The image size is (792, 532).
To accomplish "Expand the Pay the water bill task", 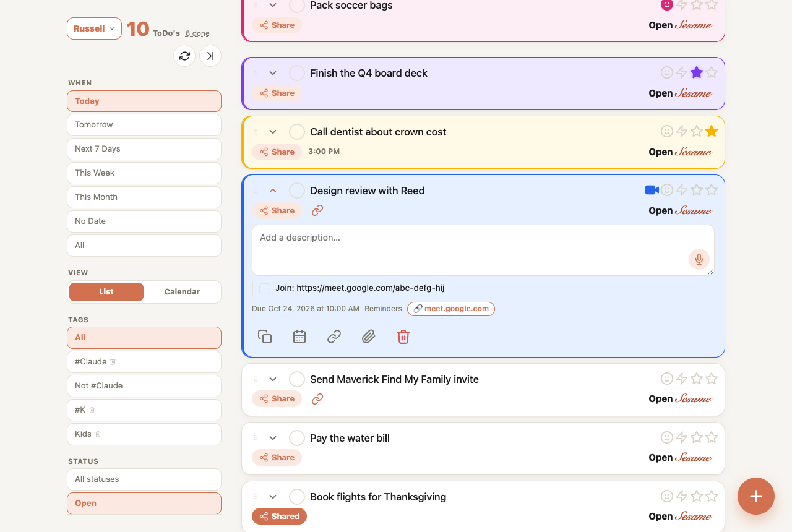I will tap(273, 438).
